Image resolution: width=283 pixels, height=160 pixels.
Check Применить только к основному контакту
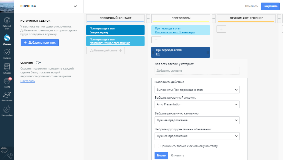pyautogui.click(x=157, y=146)
